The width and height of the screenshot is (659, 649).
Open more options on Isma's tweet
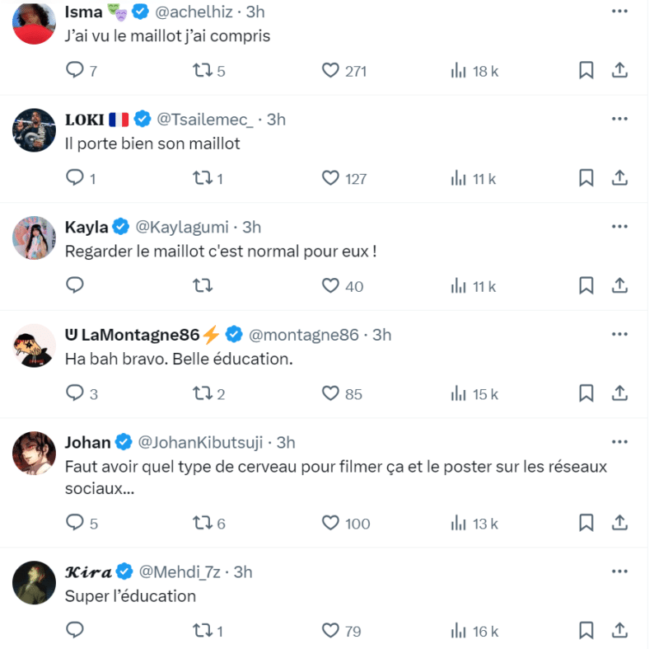tap(619, 12)
